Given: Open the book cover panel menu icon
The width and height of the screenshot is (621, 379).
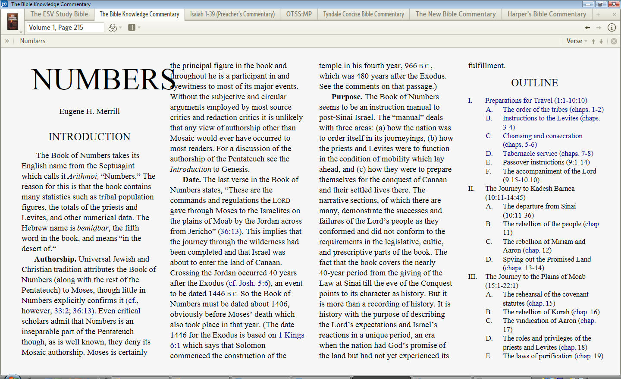Looking at the screenshot, I should 13,22.
